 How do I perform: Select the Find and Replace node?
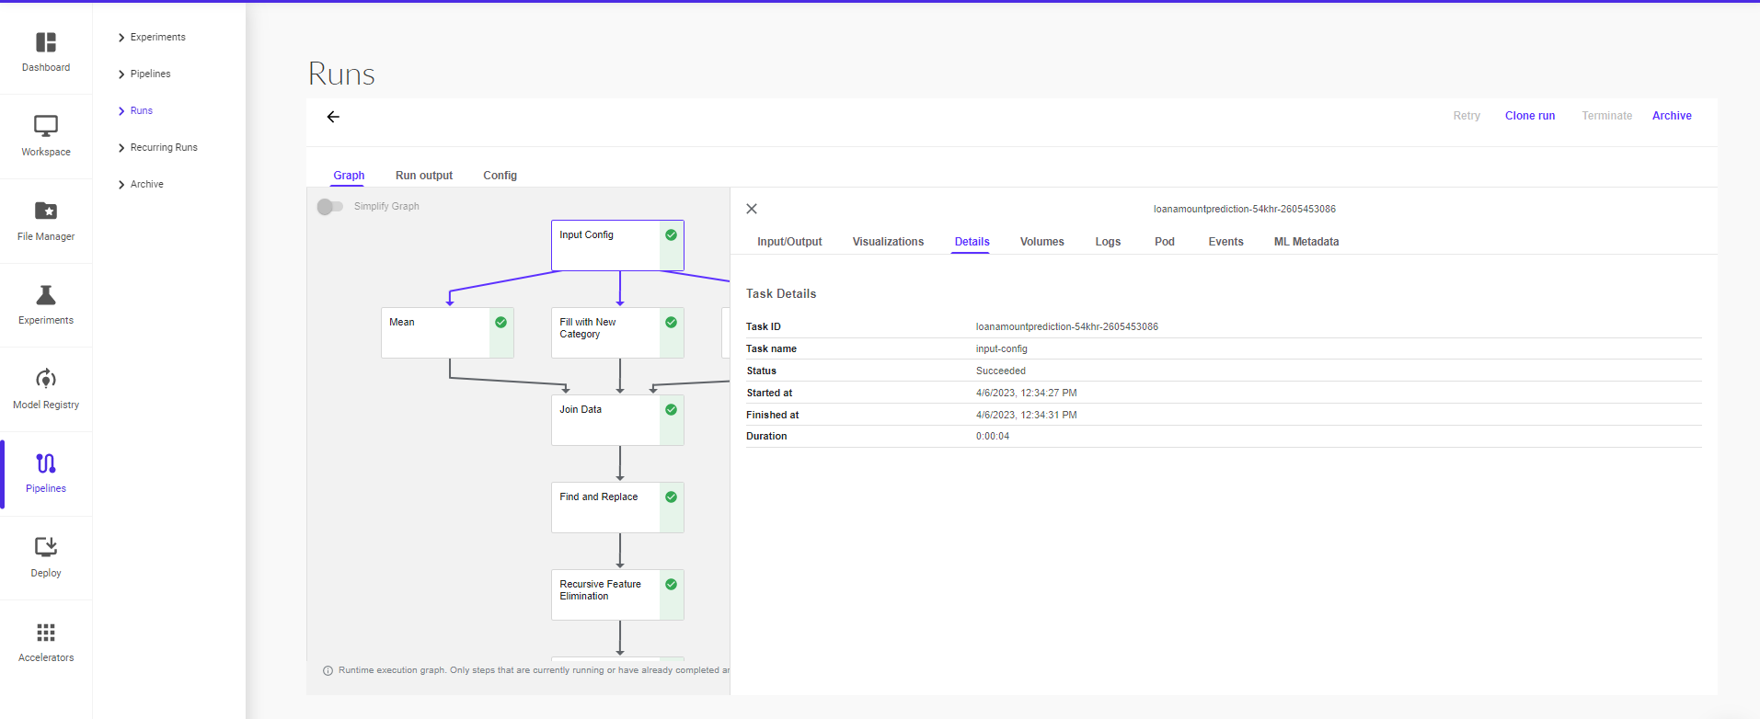[x=617, y=508]
